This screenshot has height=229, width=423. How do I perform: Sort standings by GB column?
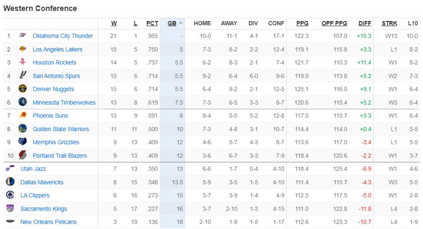172,23
